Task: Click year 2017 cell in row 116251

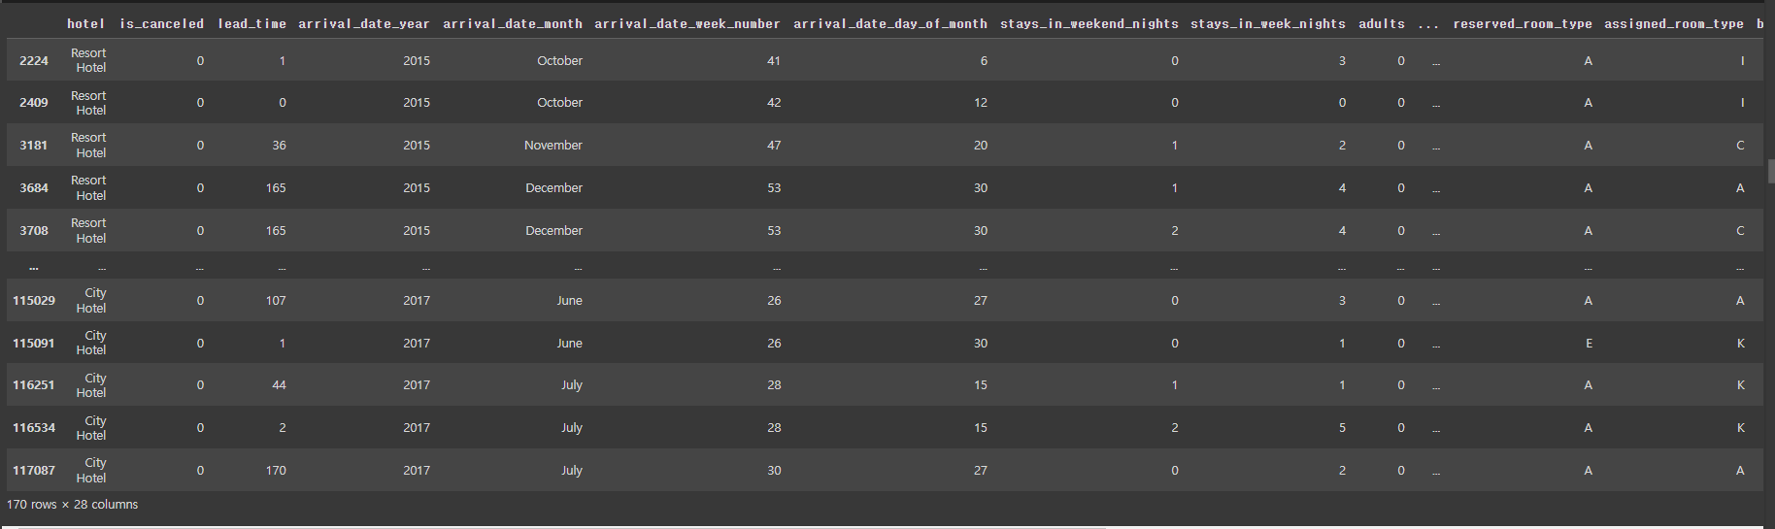Action: click(417, 384)
